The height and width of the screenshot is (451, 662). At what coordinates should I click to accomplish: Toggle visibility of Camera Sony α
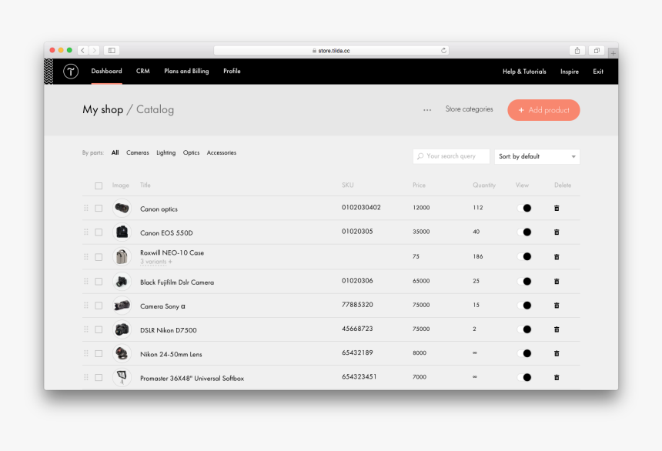click(524, 306)
